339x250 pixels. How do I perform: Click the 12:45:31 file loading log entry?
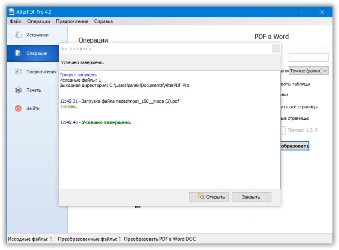[x=120, y=101]
